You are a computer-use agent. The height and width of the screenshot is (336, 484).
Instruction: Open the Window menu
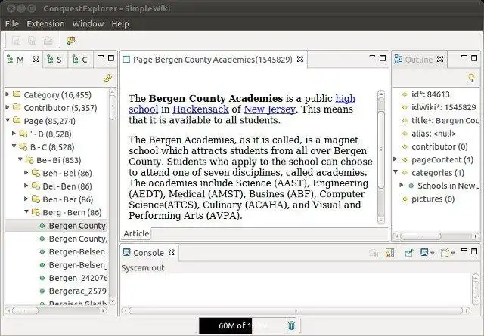88,23
